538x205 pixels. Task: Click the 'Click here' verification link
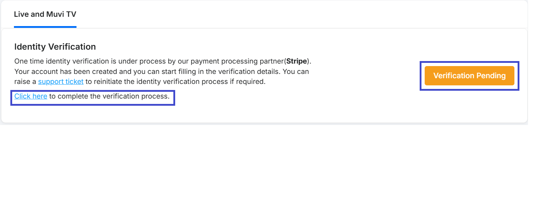tap(31, 96)
